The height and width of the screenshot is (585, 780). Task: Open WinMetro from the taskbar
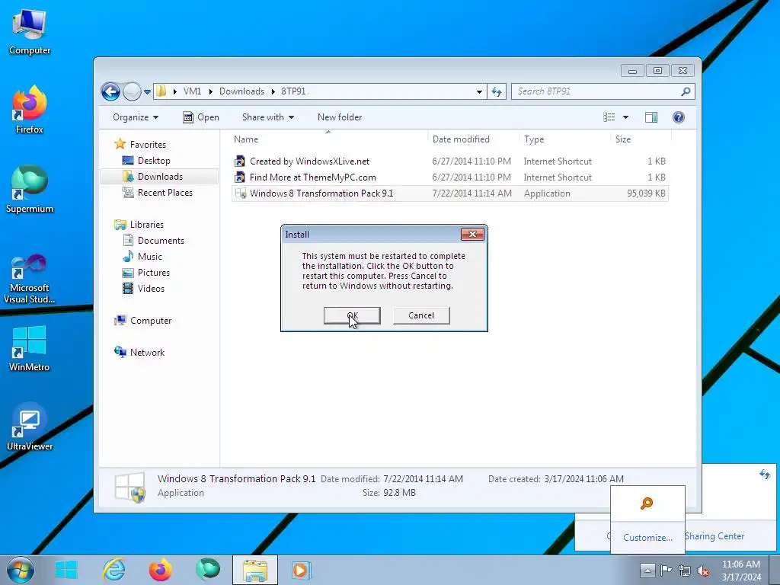tap(66, 570)
